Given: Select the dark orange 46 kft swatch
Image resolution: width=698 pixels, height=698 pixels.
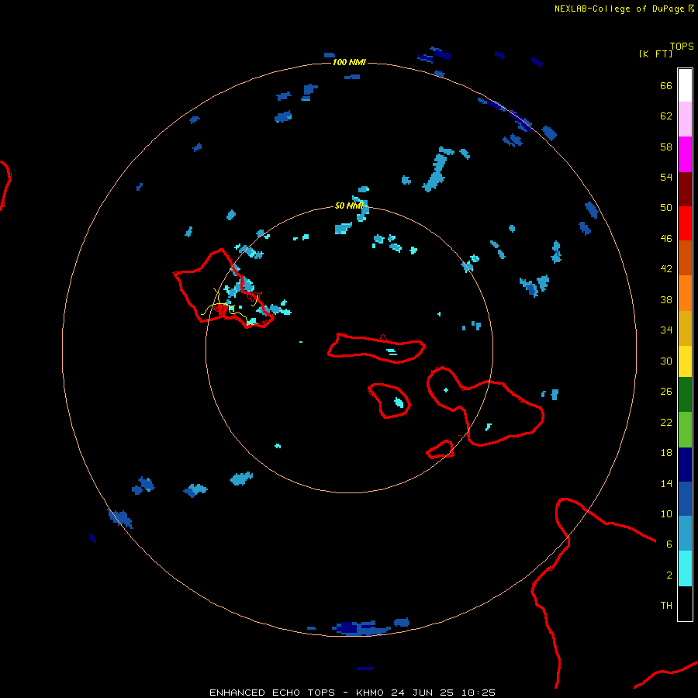Looking at the screenshot, I should pos(685,258).
